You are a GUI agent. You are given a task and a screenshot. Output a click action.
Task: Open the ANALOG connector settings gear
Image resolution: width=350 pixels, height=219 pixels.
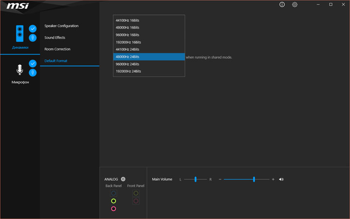click(123, 179)
